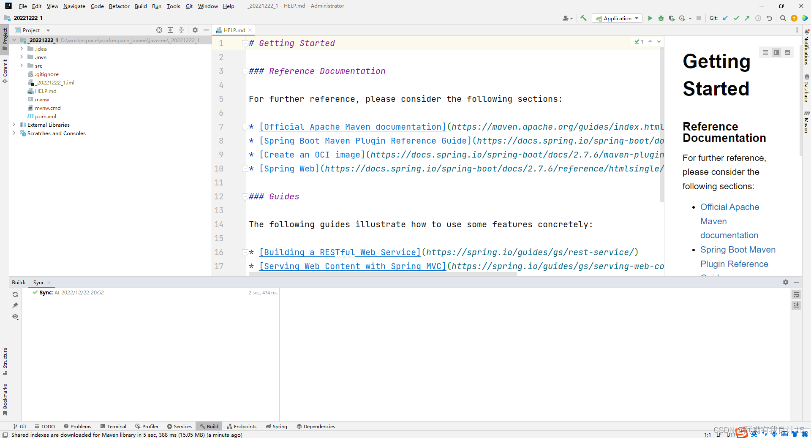
Task: Click the Git update project arrow
Action: [725, 18]
